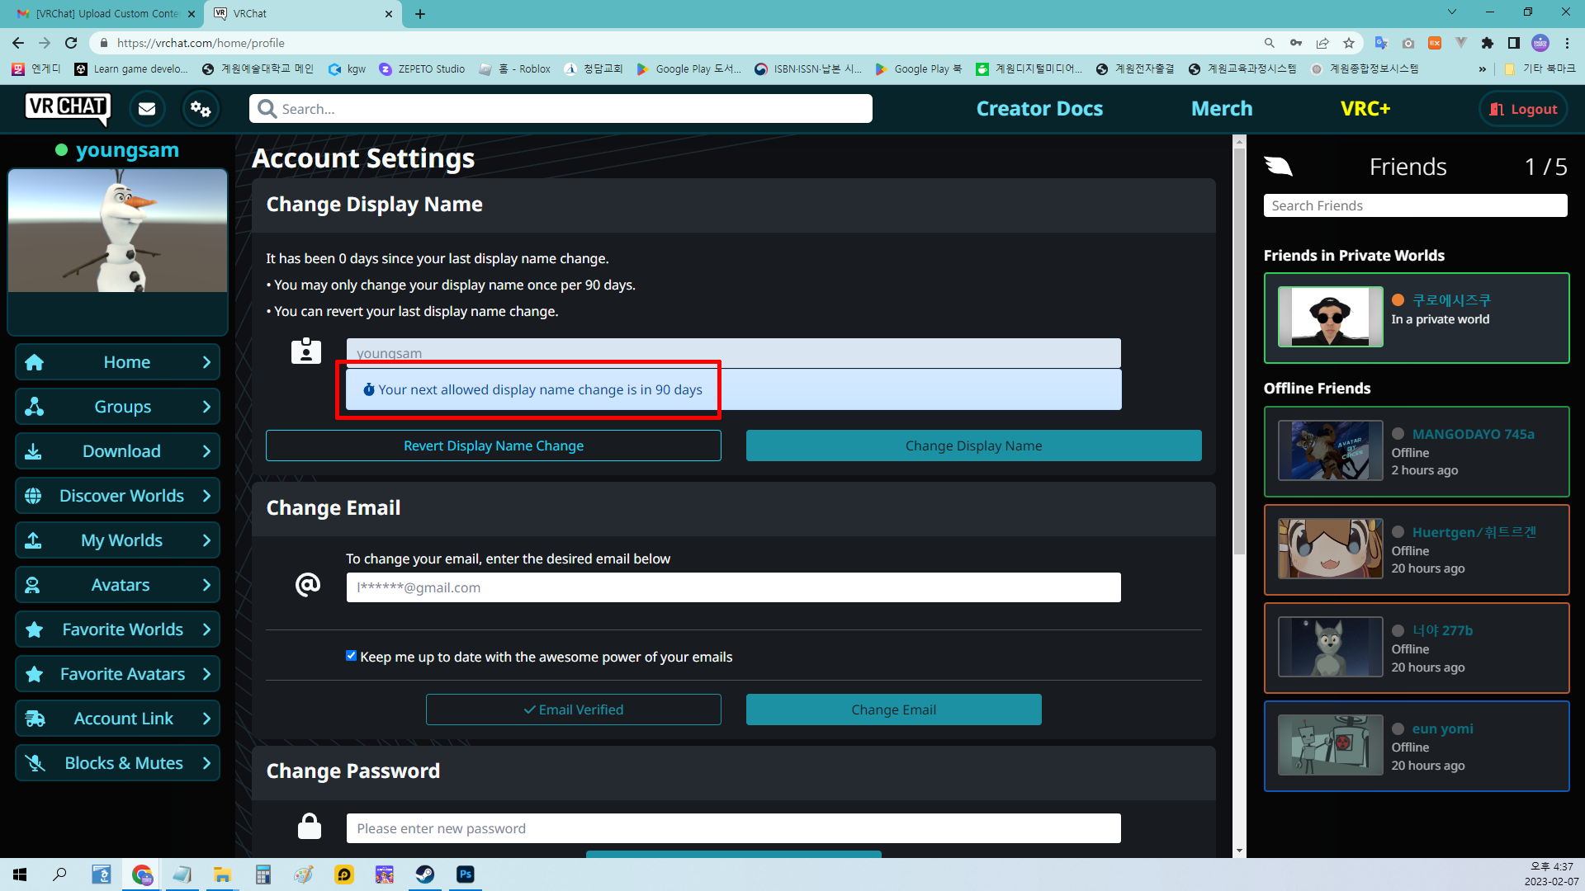Click the bookmark star icon in address bar
This screenshot has height=891, width=1585.
pyautogui.click(x=1349, y=43)
